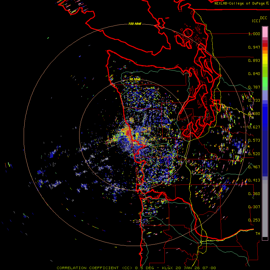Select the 0.627 scale value
270x270 pixels.
(254, 127)
